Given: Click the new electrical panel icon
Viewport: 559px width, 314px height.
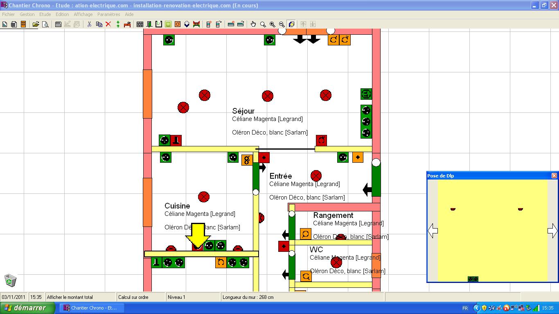Looking at the screenshot, I should (x=209, y=25).
